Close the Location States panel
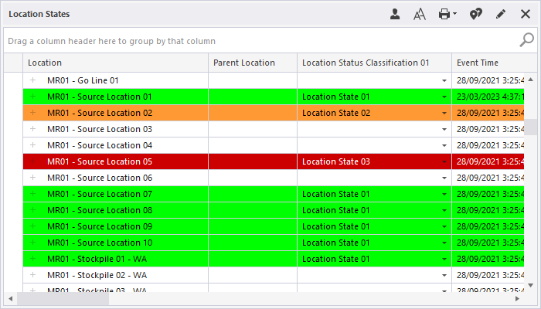The height and width of the screenshot is (309, 541). pos(525,14)
